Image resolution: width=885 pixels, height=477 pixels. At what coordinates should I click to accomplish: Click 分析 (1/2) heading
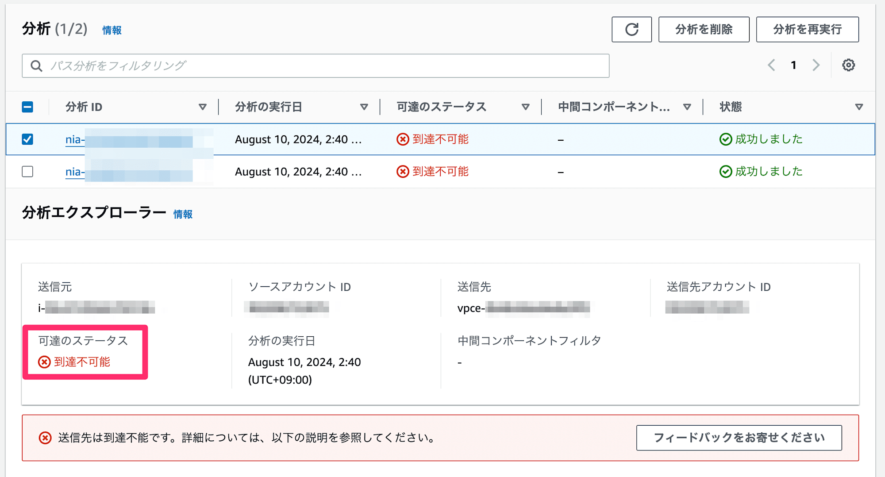(55, 29)
